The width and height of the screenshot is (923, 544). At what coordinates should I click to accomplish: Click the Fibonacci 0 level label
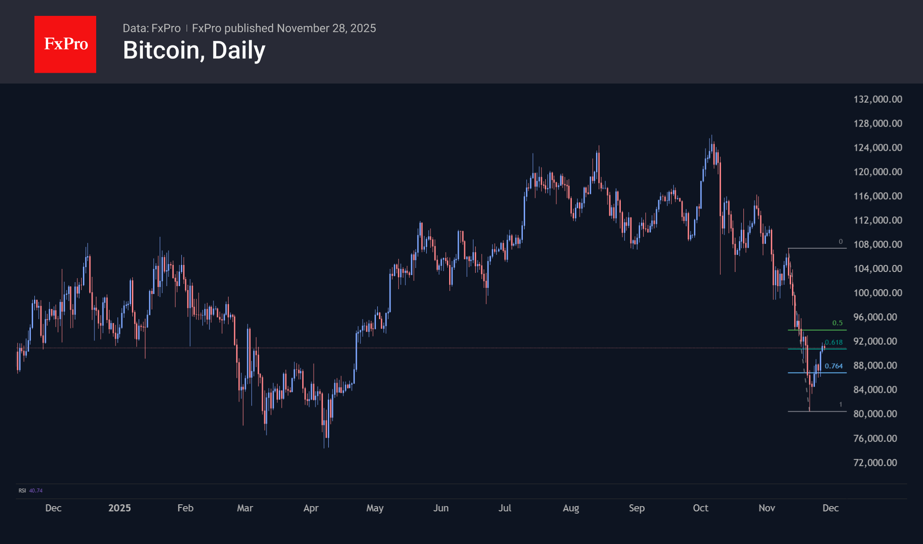click(x=840, y=242)
